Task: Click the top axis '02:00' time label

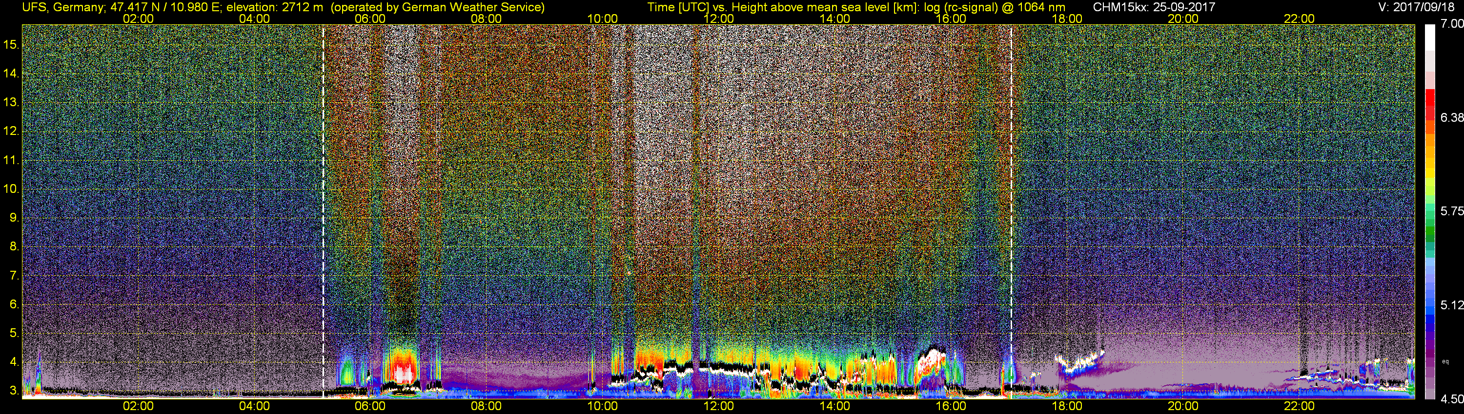Action: [x=138, y=19]
